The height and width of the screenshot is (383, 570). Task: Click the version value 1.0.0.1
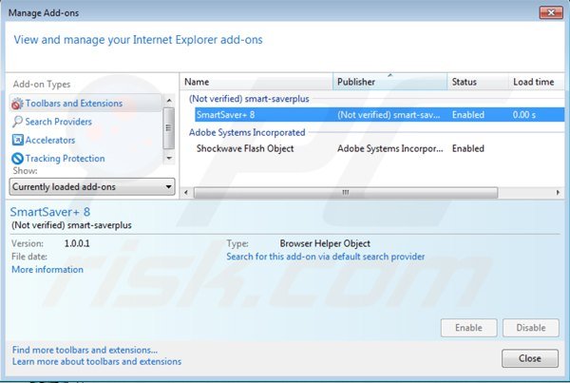77,243
